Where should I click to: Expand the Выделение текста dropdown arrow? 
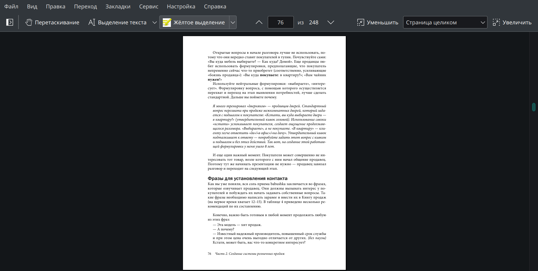pos(154,22)
